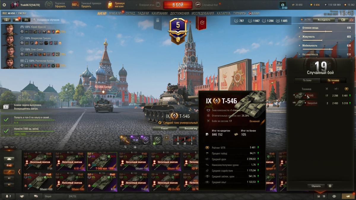Open the contacts icon showing 7

(x=8, y=196)
